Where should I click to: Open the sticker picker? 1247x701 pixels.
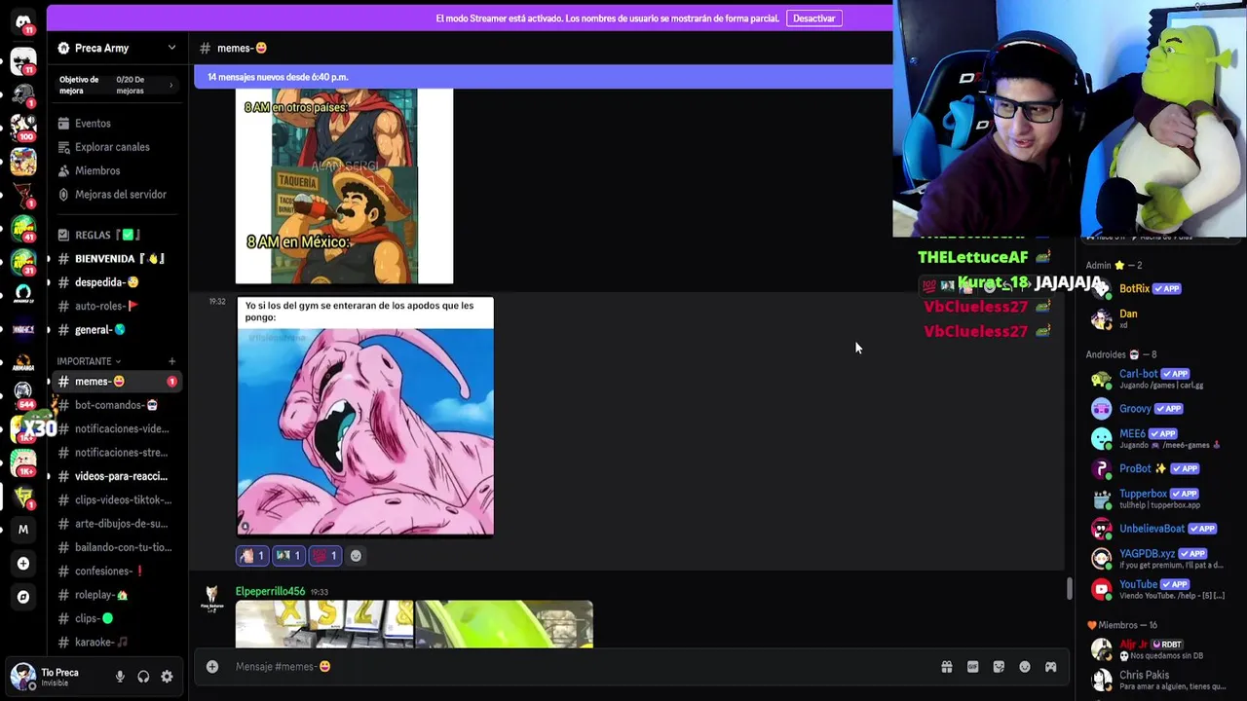click(999, 667)
